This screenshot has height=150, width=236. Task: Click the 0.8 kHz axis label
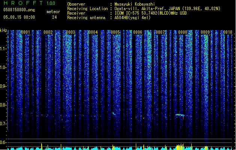click(3, 105)
